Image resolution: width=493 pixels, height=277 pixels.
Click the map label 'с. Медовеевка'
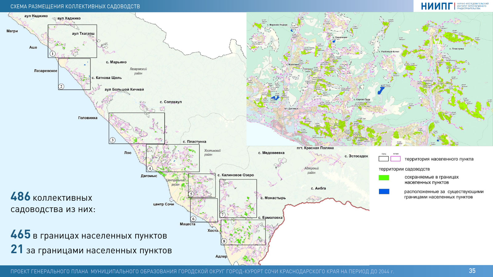point(271,153)
